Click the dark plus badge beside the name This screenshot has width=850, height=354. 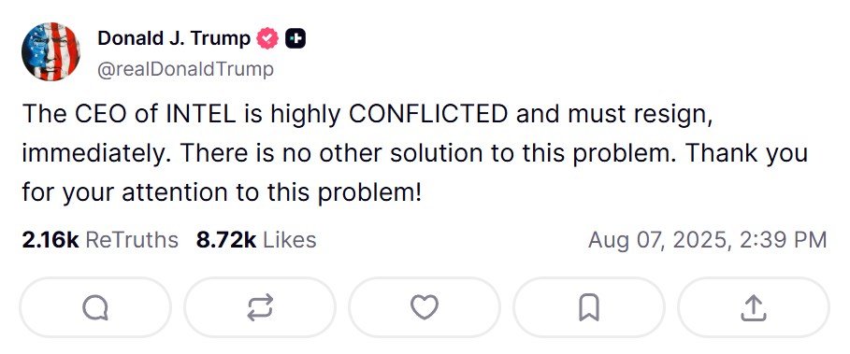pos(295,38)
